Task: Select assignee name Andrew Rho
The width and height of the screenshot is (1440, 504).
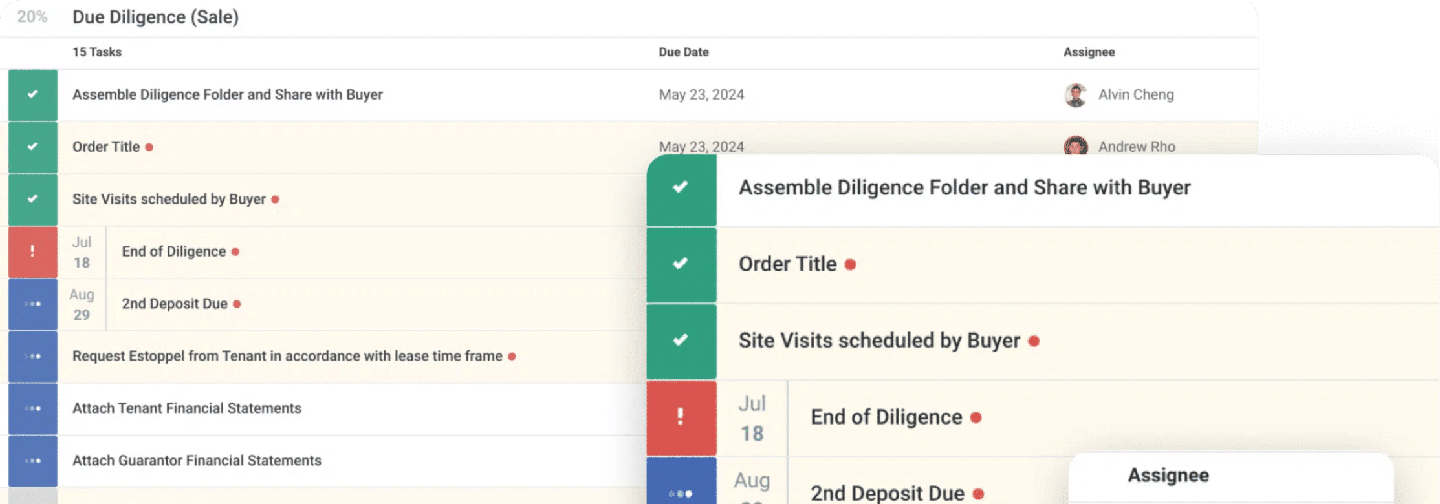Action: pyautogui.click(x=1137, y=147)
